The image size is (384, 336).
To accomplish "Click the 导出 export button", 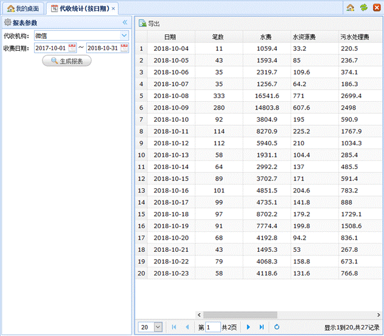I will point(149,24).
